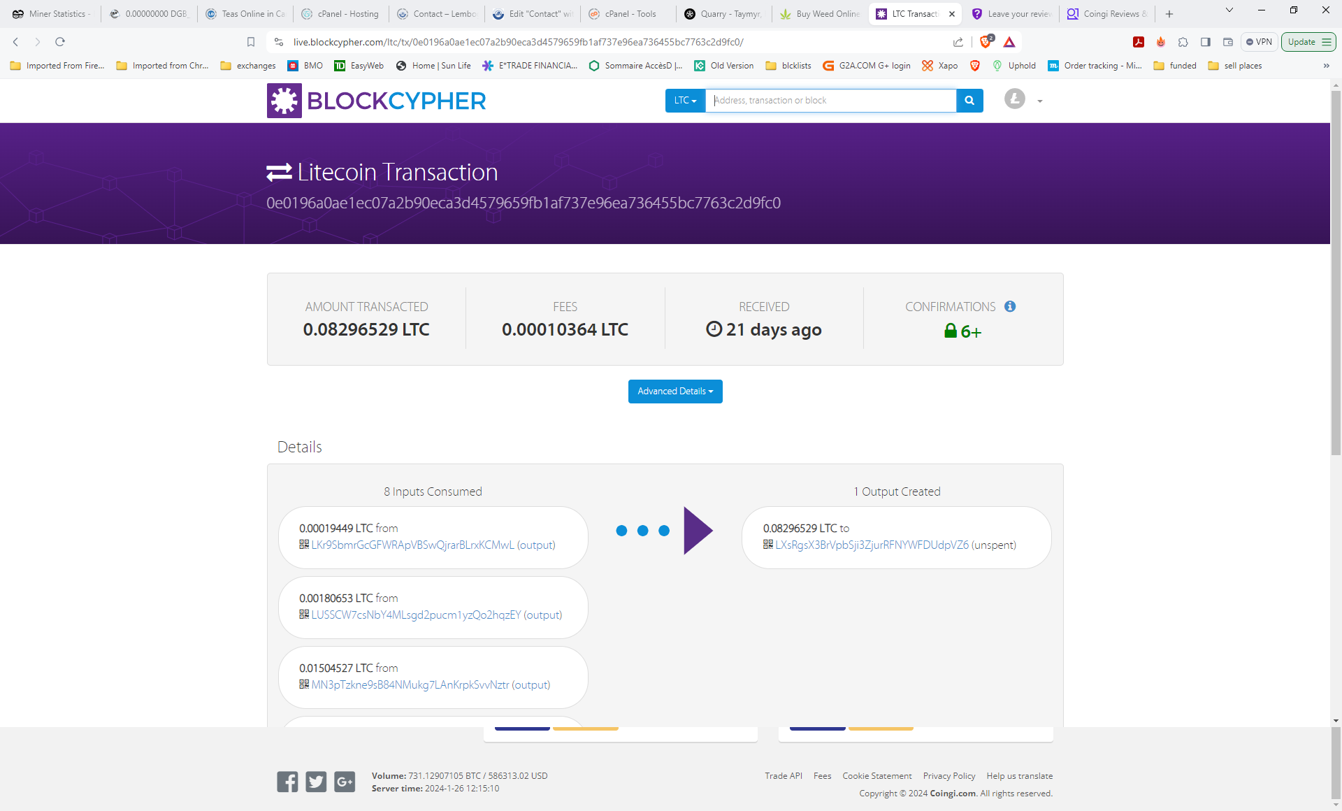This screenshot has height=811, width=1342.
Task: Click the confirmations info icon
Action: click(x=1010, y=306)
